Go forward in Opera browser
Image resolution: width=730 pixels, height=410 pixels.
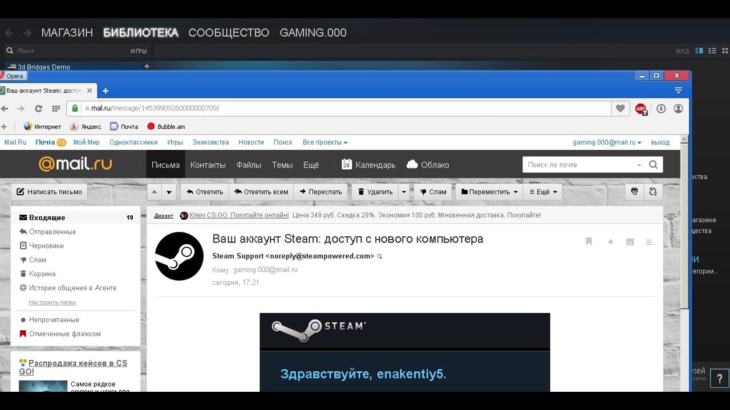click(x=21, y=108)
